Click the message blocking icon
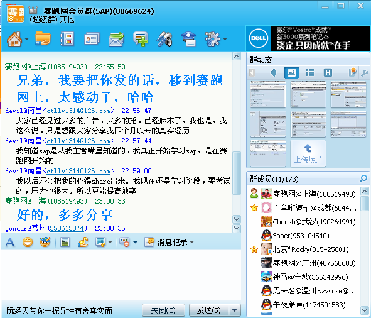Viewport: 371px width, 318px height. point(124,242)
